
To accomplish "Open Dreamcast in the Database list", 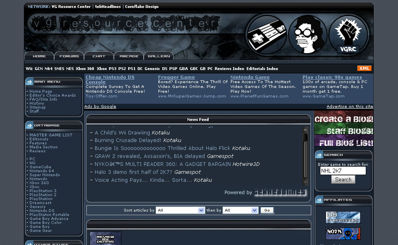I will click(40, 203).
